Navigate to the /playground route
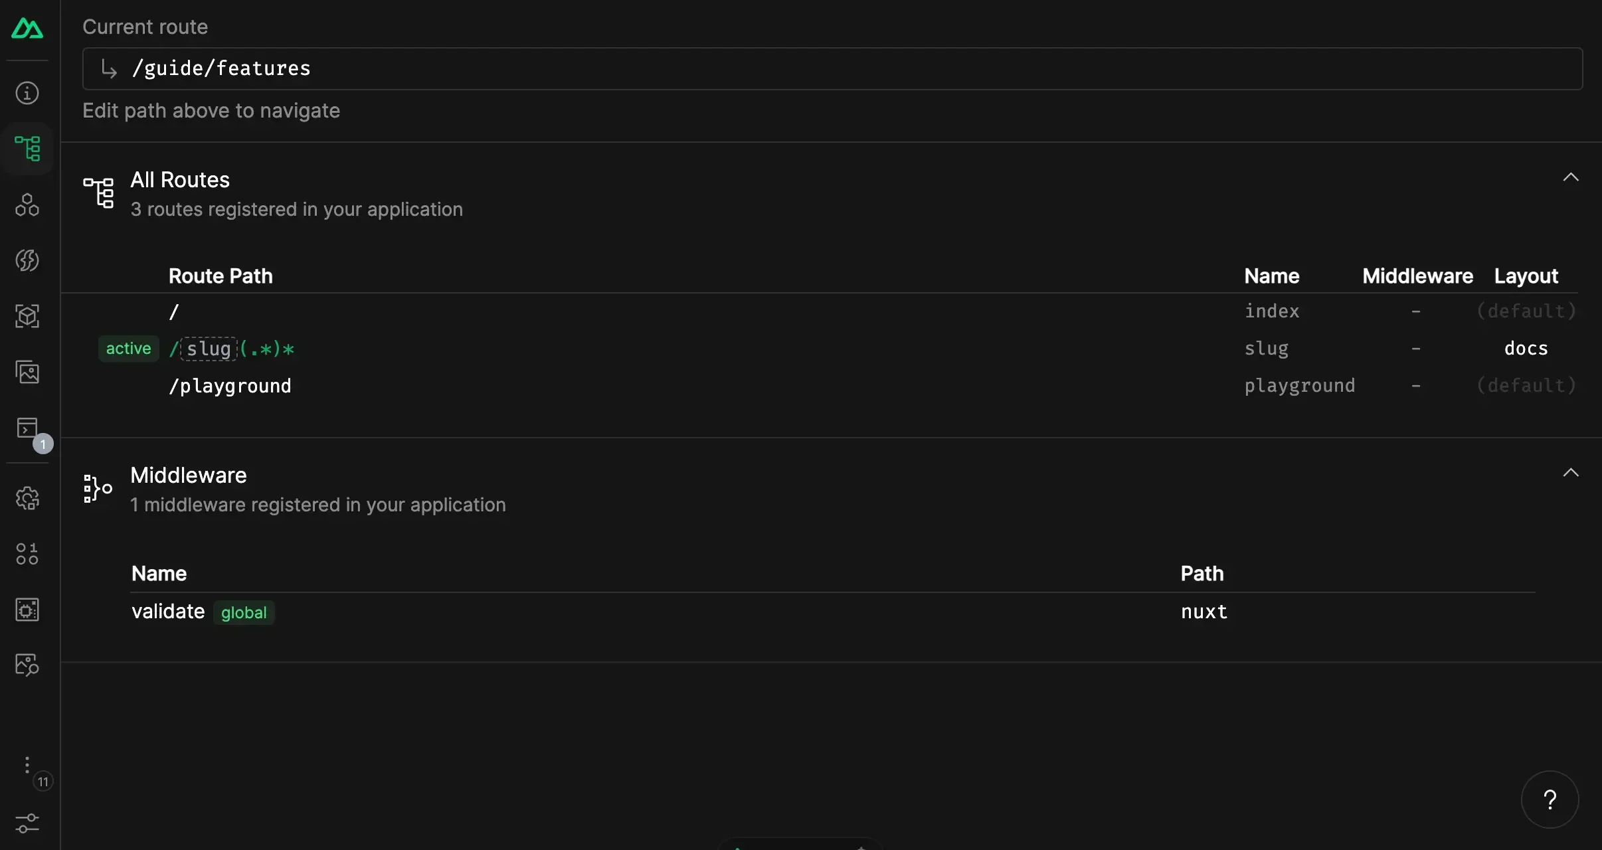 point(230,386)
